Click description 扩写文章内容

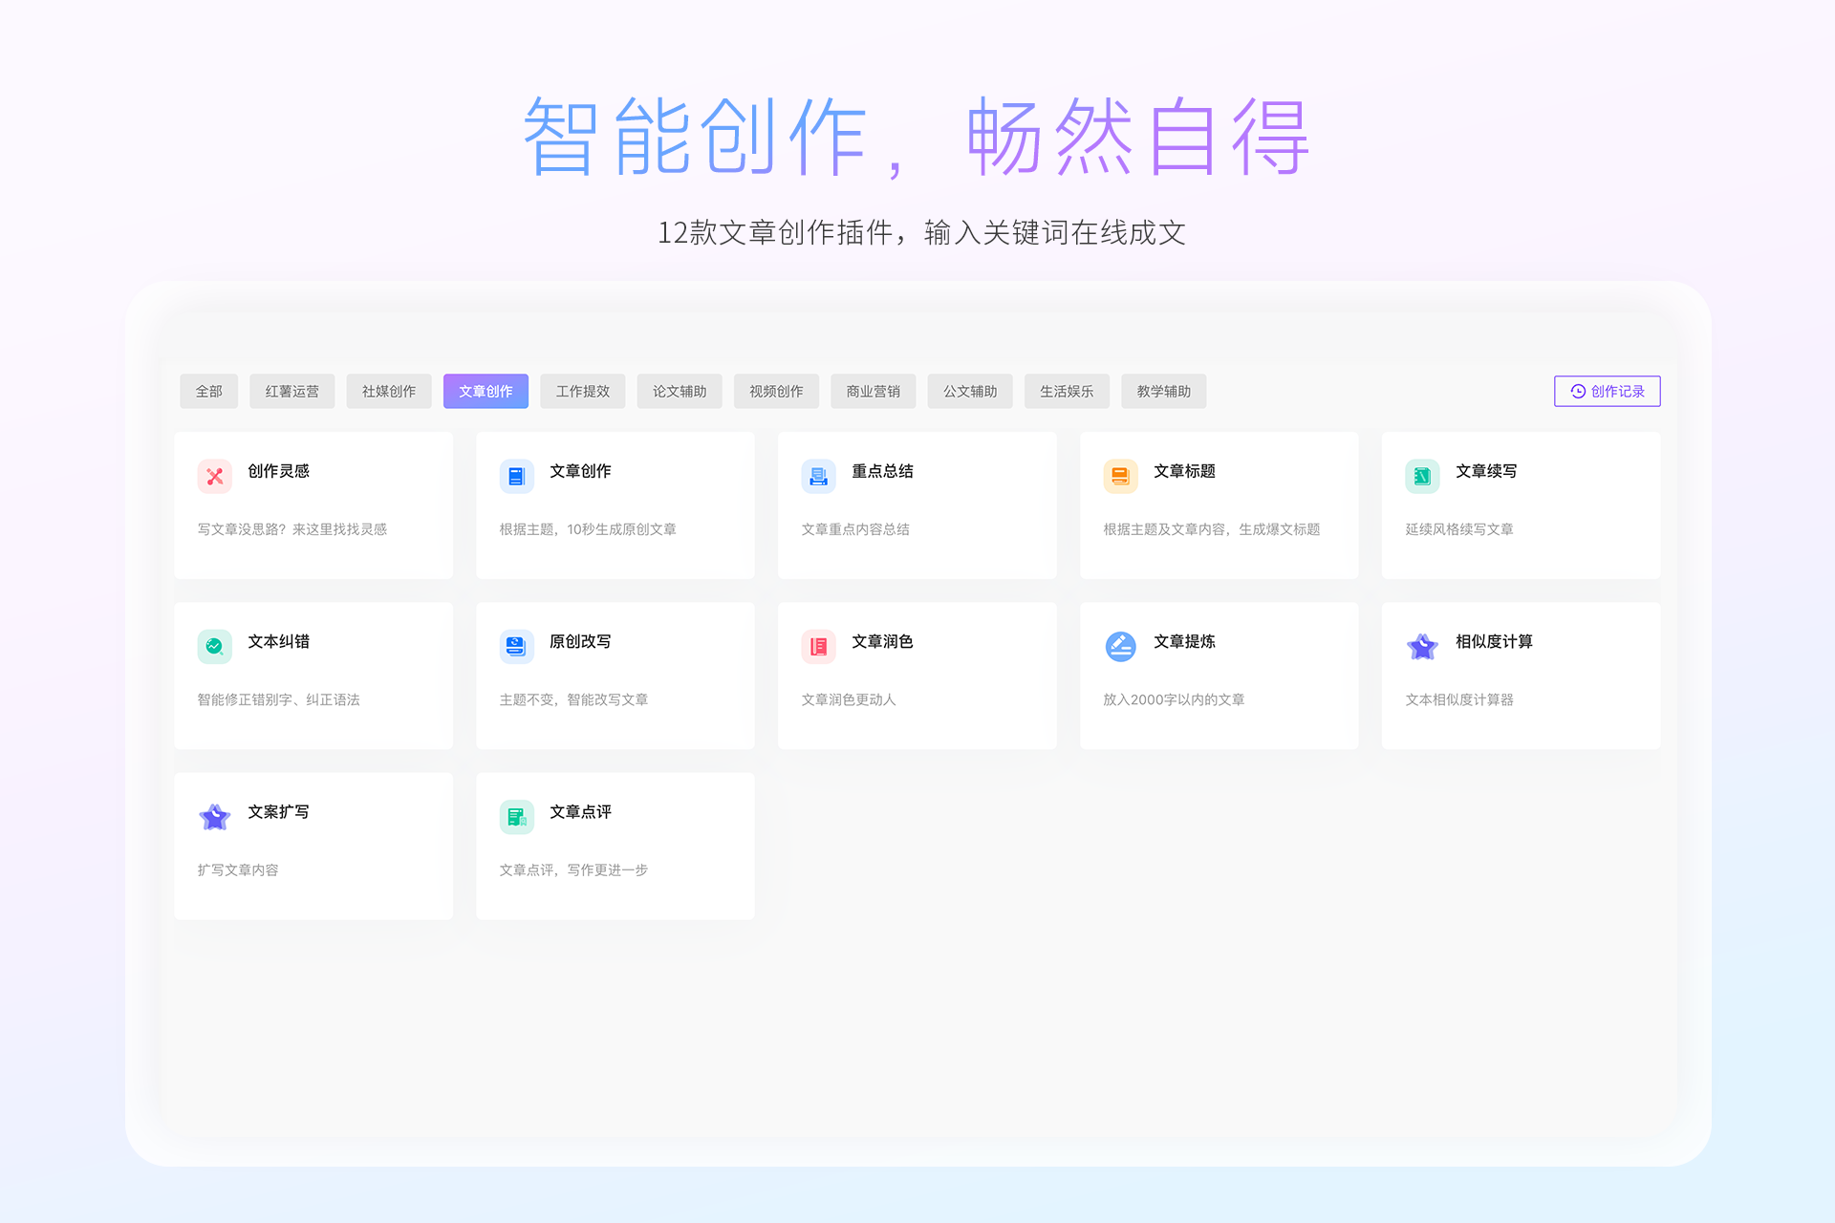point(238,870)
